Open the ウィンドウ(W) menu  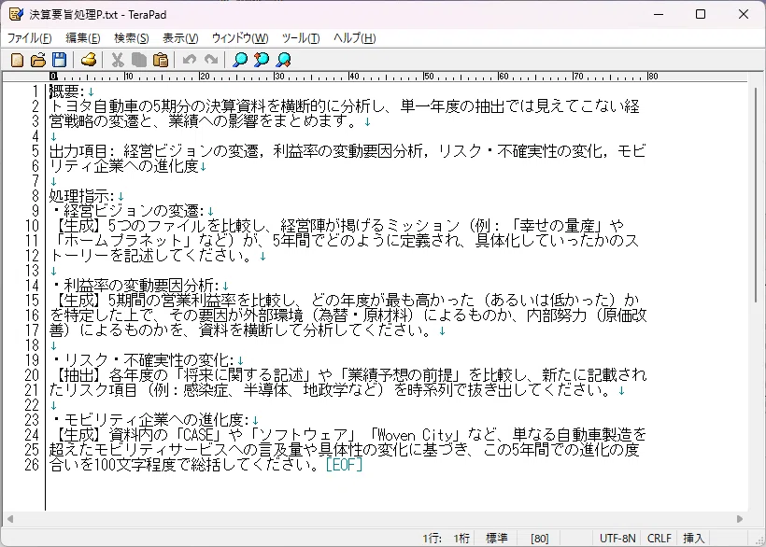(240, 38)
